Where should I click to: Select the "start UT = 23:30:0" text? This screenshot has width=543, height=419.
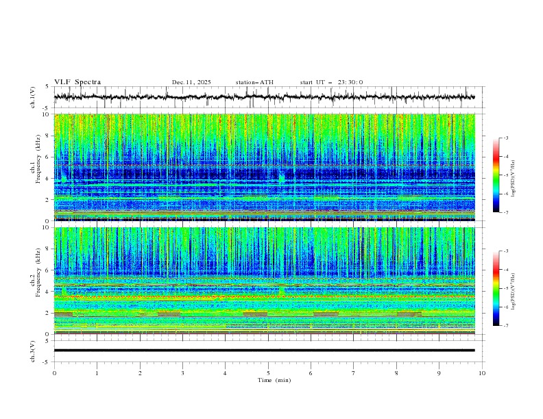331,82
